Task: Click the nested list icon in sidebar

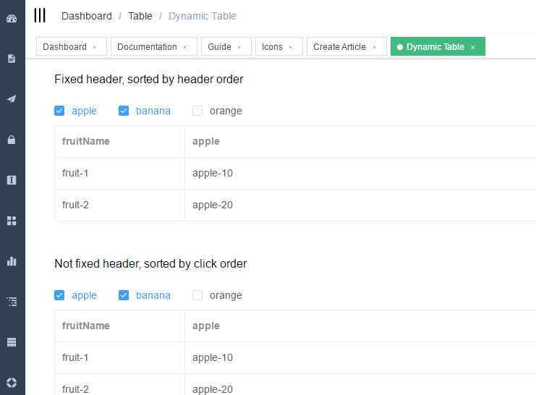Action: pyautogui.click(x=12, y=302)
